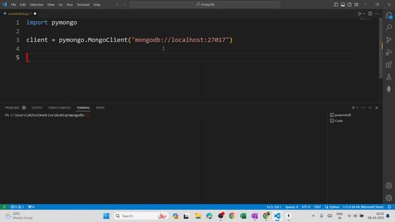
Task: Go forward with navigation arrow
Action: 125,4
